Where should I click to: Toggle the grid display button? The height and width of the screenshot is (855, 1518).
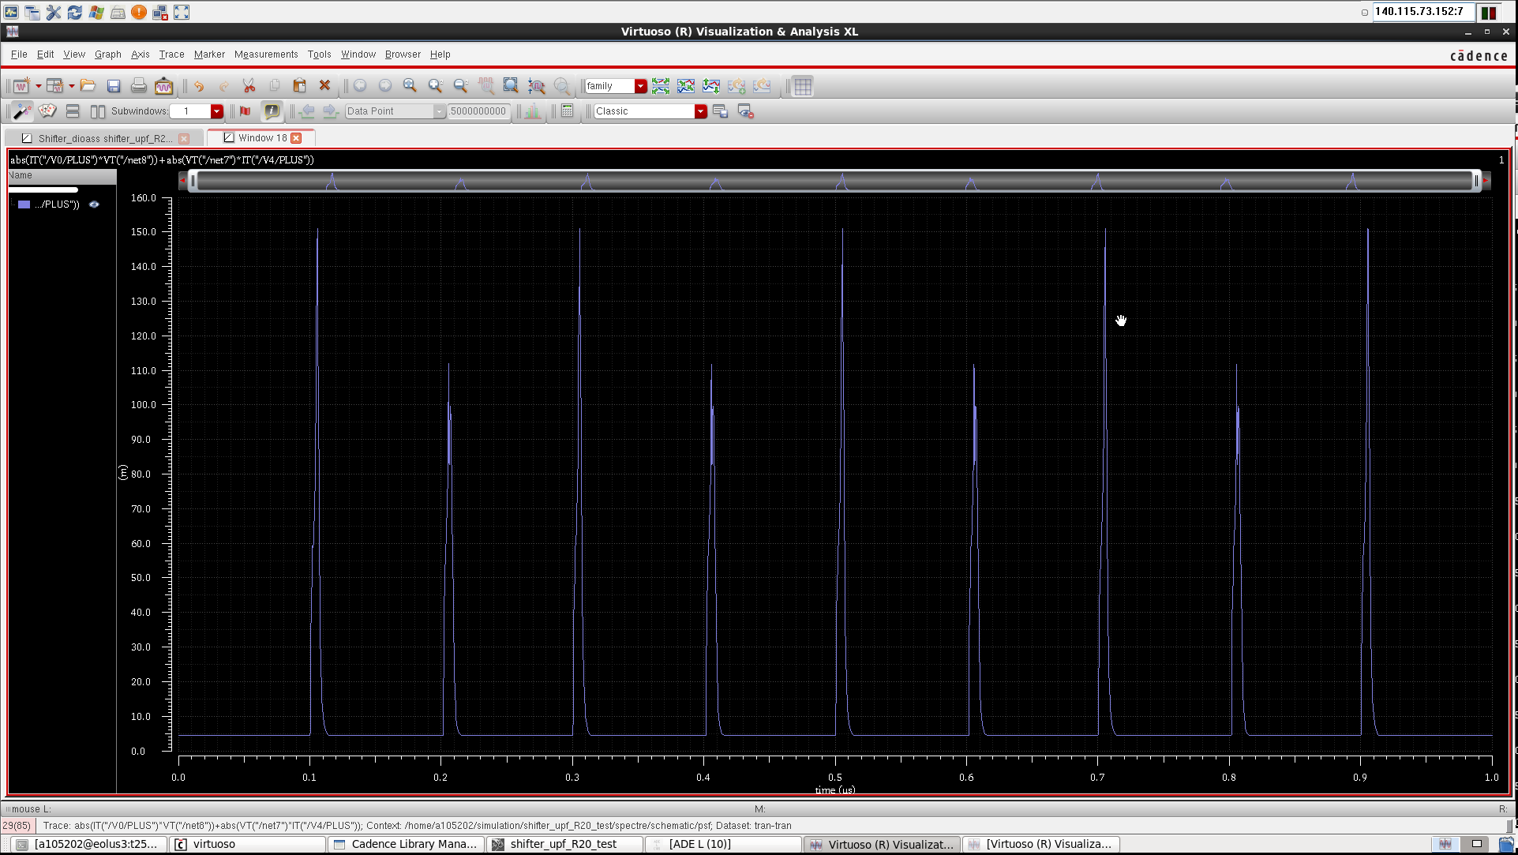click(x=803, y=86)
